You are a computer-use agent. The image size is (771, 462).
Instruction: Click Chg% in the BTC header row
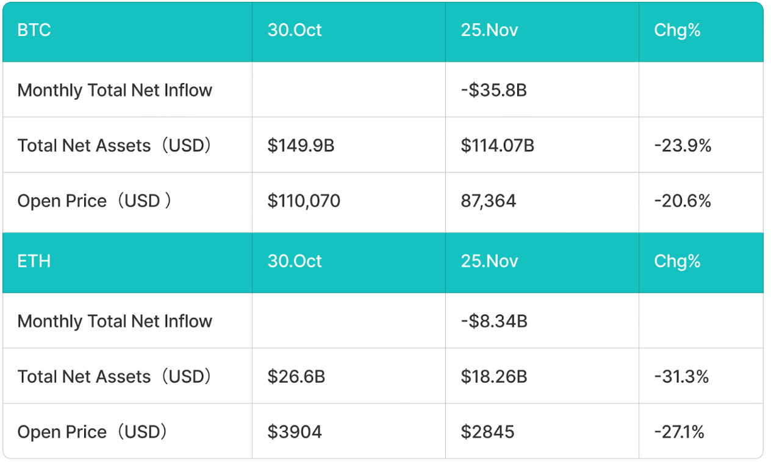(677, 31)
